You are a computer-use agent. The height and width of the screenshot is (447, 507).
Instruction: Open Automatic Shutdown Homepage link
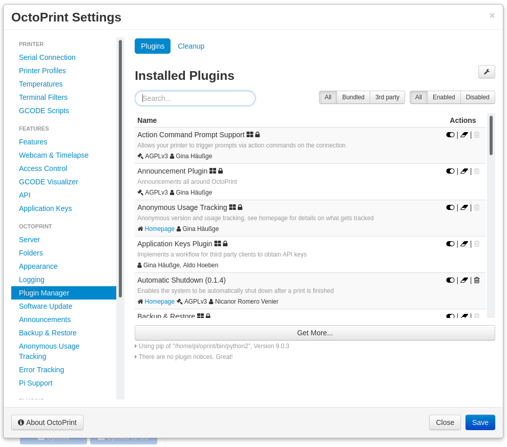coord(159,302)
